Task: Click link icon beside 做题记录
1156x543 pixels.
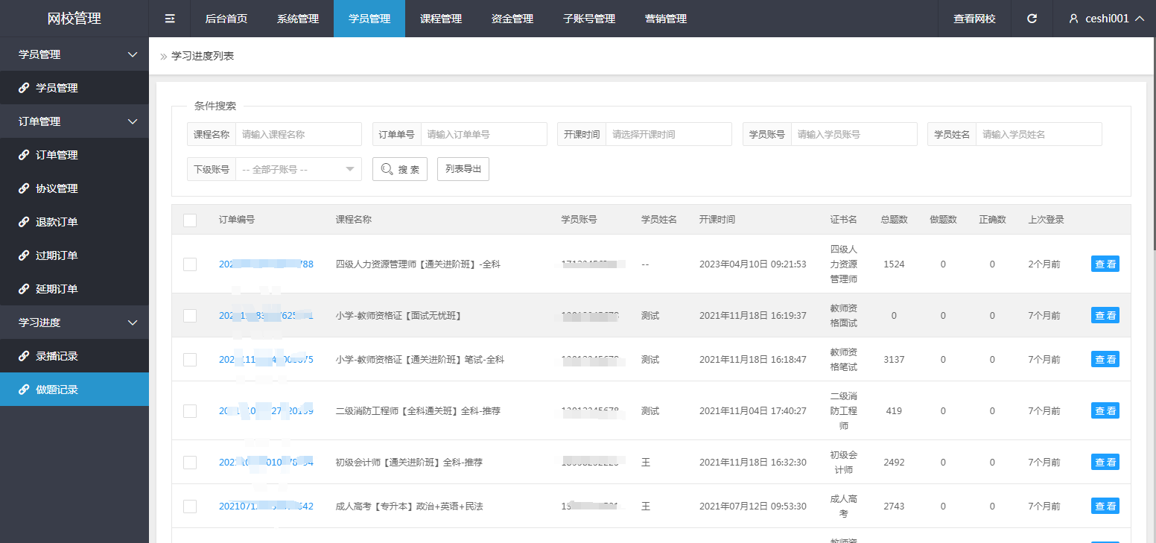Action: tap(24, 390)
